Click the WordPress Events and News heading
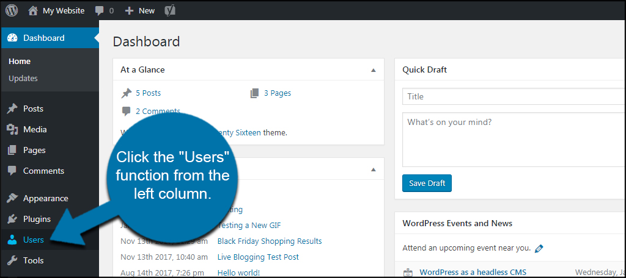This screenshot has height=278, width=626. coord(457,223)
